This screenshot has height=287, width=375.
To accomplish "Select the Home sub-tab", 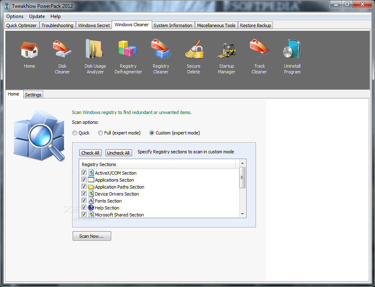I will pyautogui.click(x=14, y=94).
